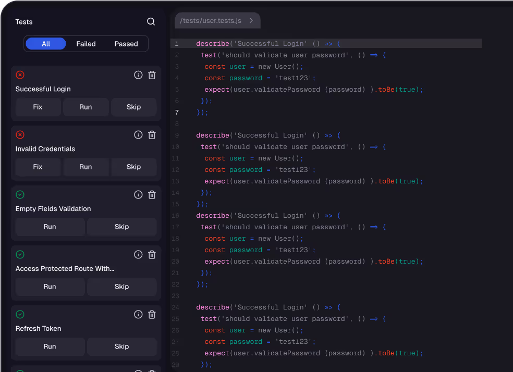Screen dimensions: 513x372
Task: Select the 'Successful Login' test title
Action: click(43, 89)
